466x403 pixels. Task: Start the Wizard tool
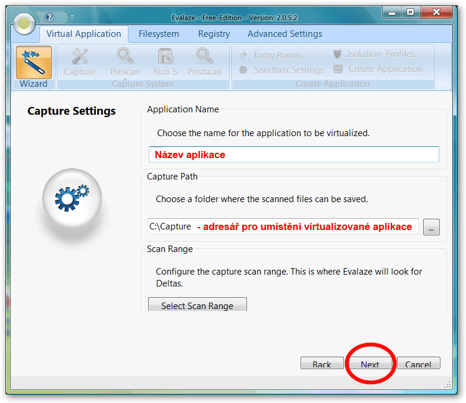[33, 67]
